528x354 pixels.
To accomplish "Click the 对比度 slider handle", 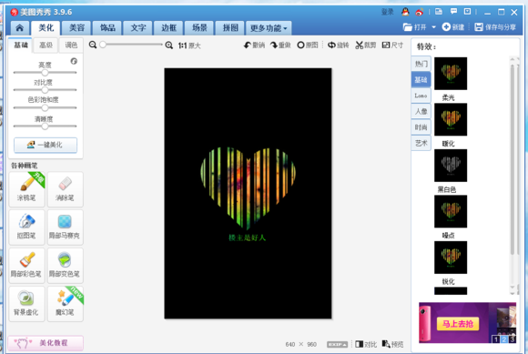I will pos(45,90).
